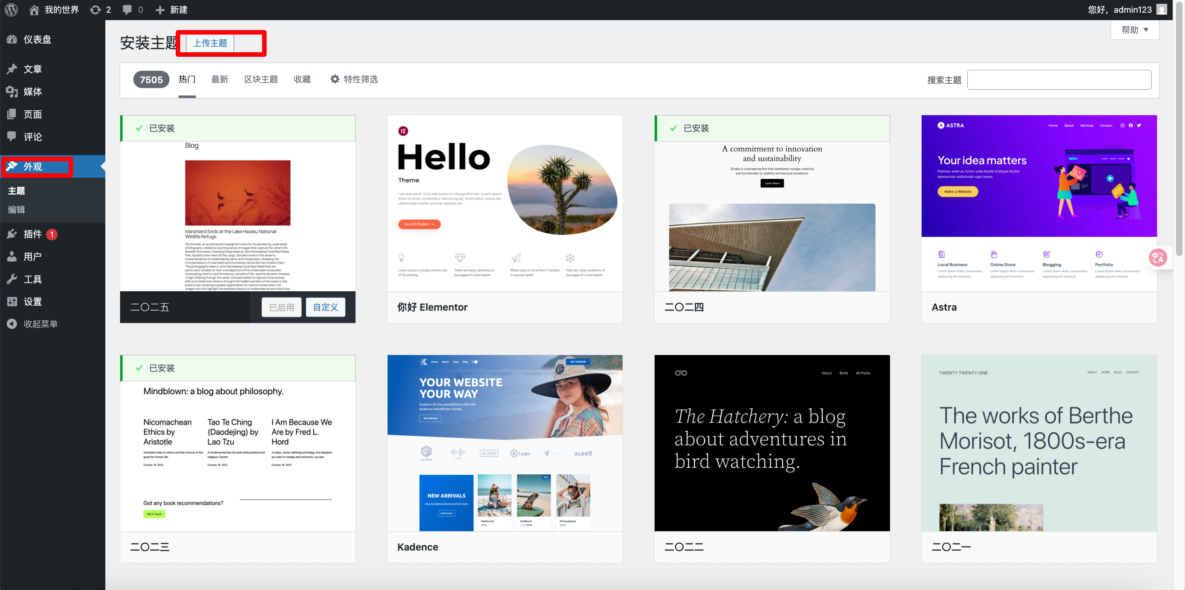Click the pink translate floating icon

pos(1157,258)
